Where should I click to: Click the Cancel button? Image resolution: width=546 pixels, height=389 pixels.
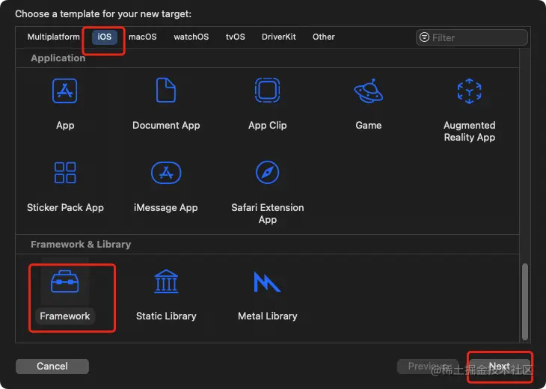coord(52,367)
